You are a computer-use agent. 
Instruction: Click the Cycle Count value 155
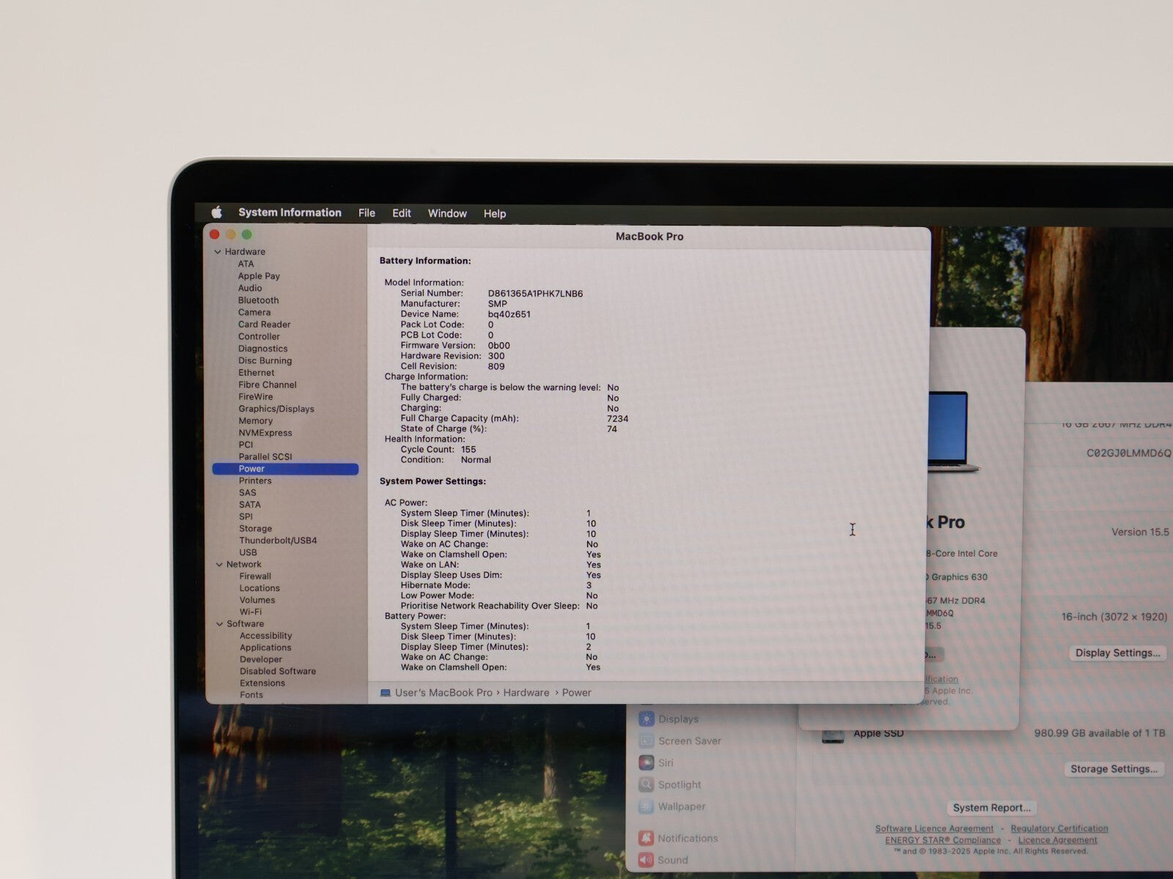pos(468,450)
